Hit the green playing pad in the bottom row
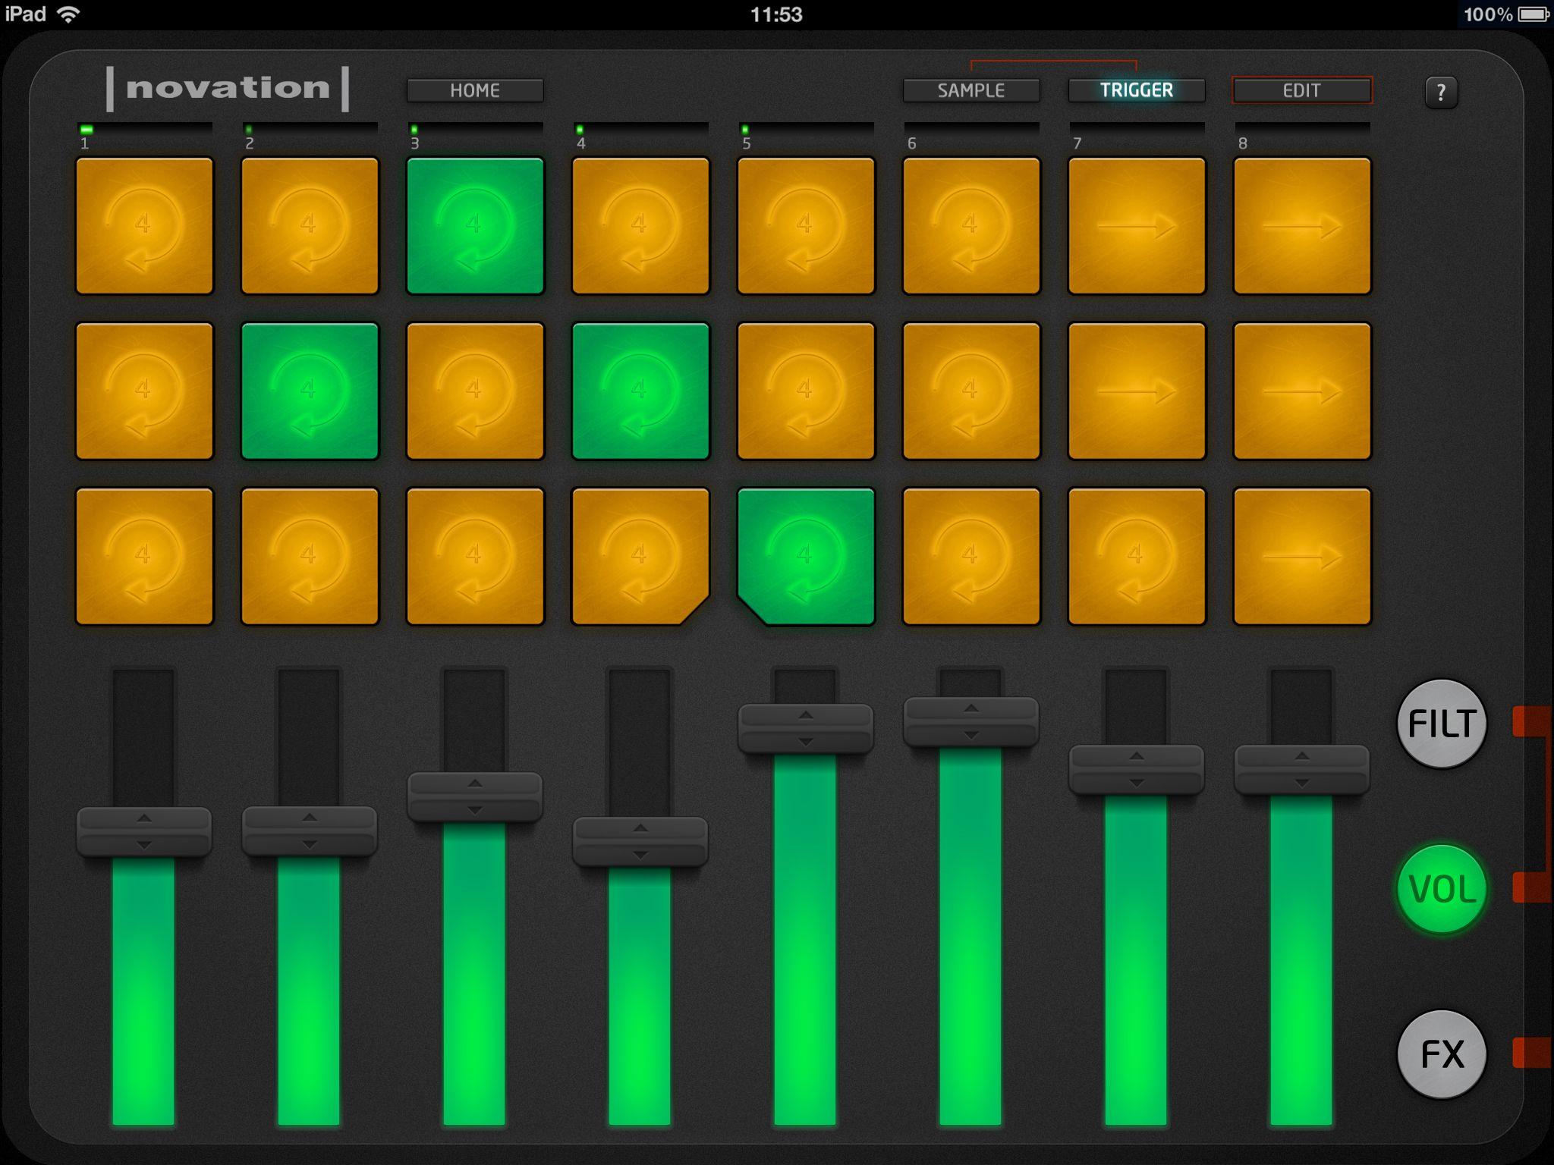The height and width of the screenshot is (1165, 1554). (x=806, y=557)
